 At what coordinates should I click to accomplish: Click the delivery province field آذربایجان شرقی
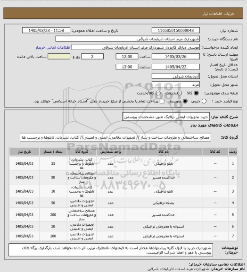point(176,76)
